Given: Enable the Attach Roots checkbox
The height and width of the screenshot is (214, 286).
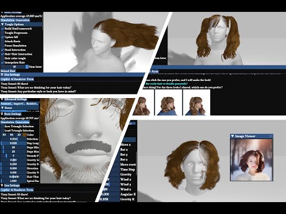Looking at the screenshot, I should click(x=2, y=42).
